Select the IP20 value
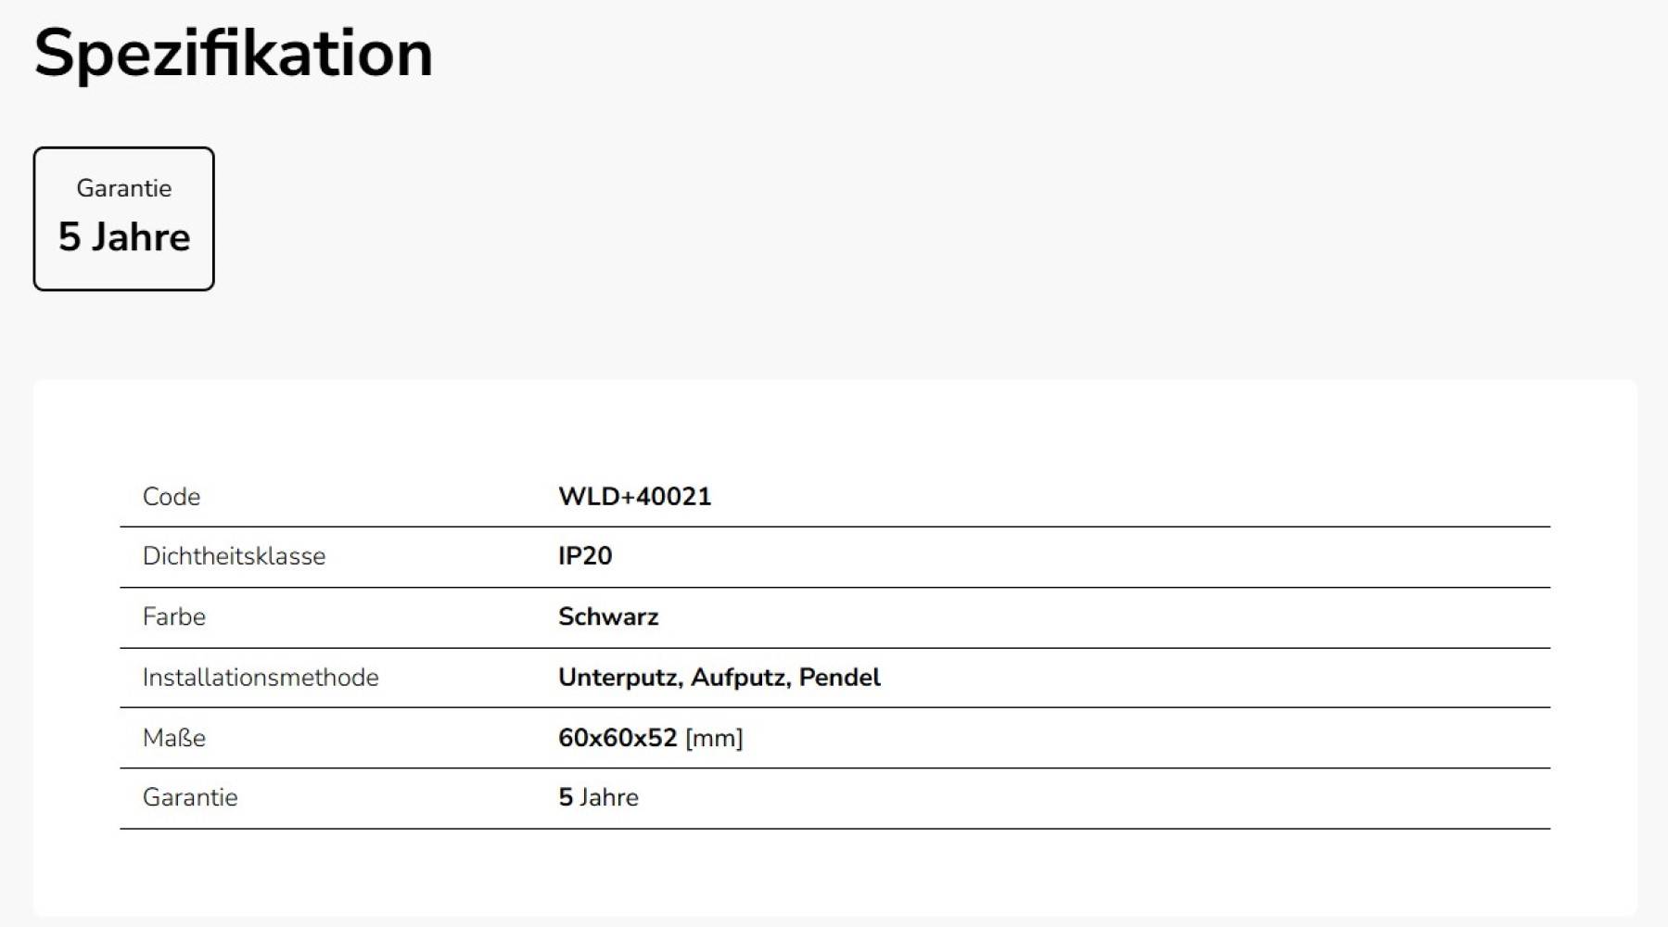This screenshot has width=1668, height=927. pyautogui.click(x=585, y=556)
